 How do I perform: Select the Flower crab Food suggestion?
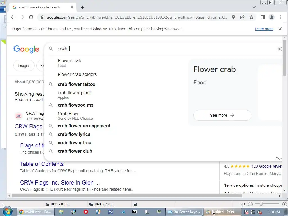click(x=118, y=63)
